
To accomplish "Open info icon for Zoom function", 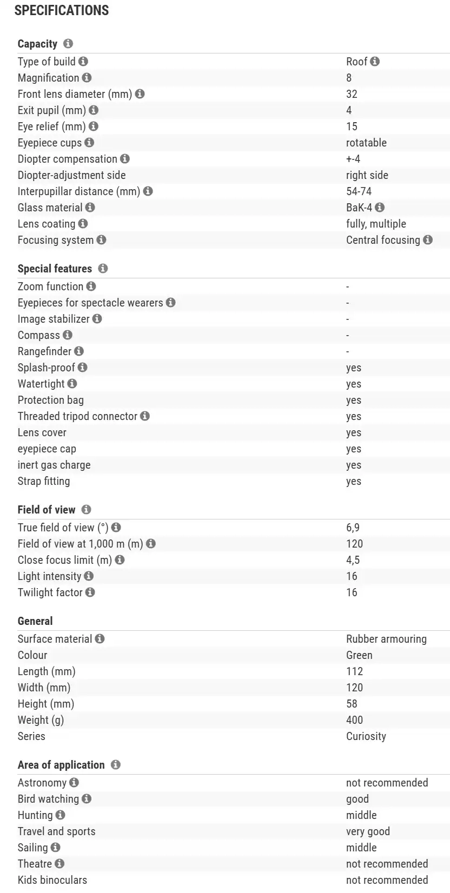I will coord(91,286).
